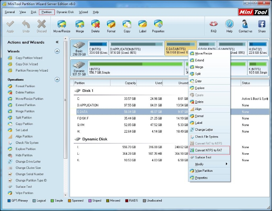
Task: Click the Status column header
Action: click(x=255, y=83)
